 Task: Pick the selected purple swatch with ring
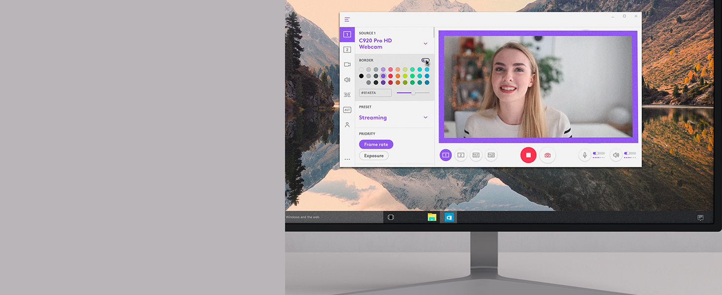point(383,76)
